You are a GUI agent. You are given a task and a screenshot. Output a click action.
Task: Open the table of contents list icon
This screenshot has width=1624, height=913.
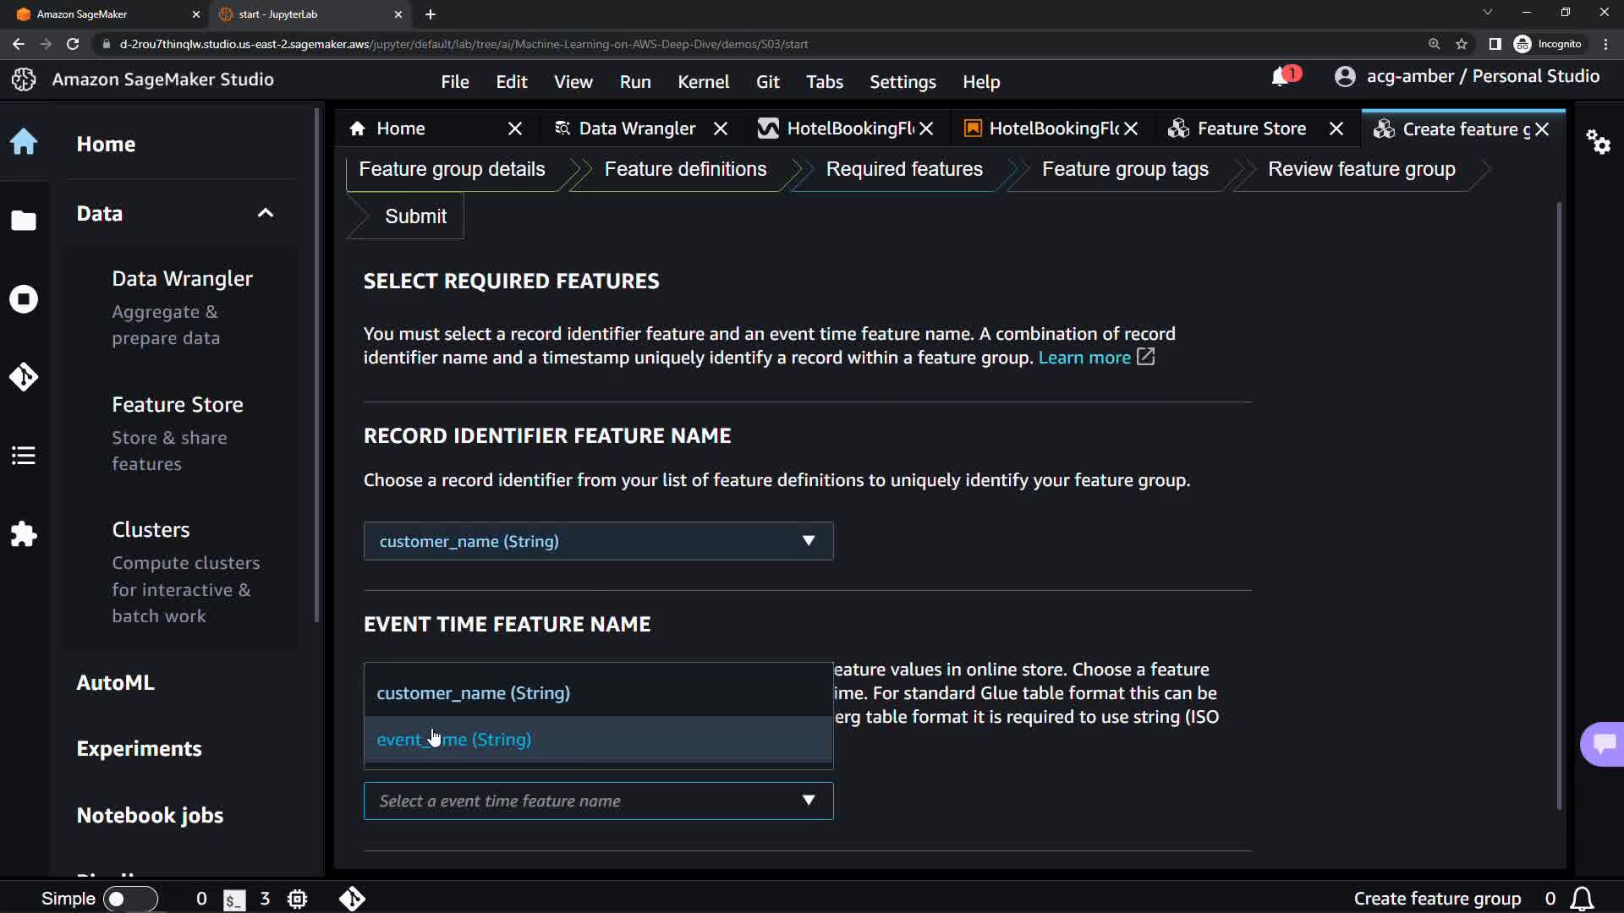pos(24,456)
